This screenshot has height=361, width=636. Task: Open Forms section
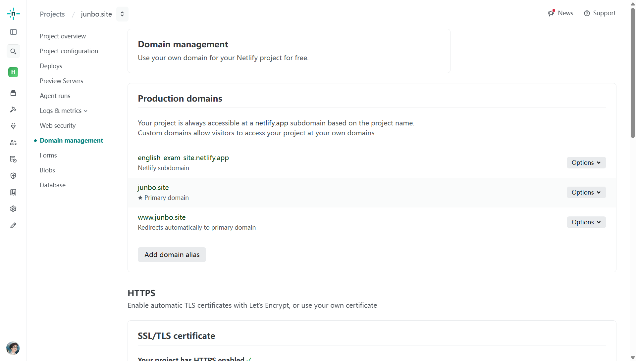pyautogui.click(x=48, y=155)
